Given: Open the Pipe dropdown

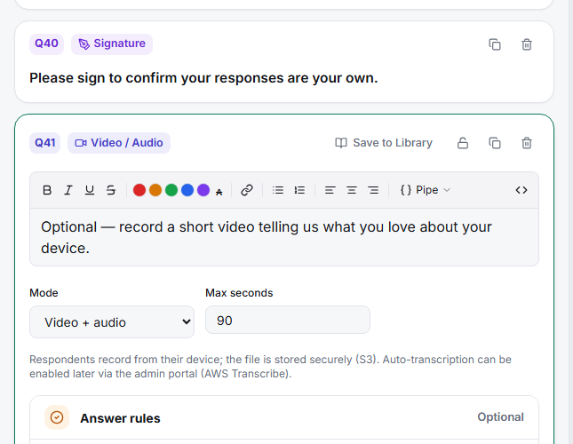Looking at the screenshot, I should tap(426, 190).
